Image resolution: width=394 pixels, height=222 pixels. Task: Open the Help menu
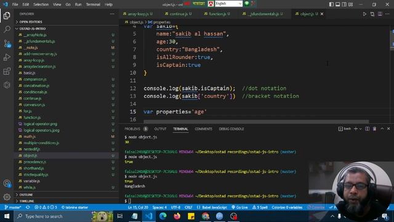point(108,4)
